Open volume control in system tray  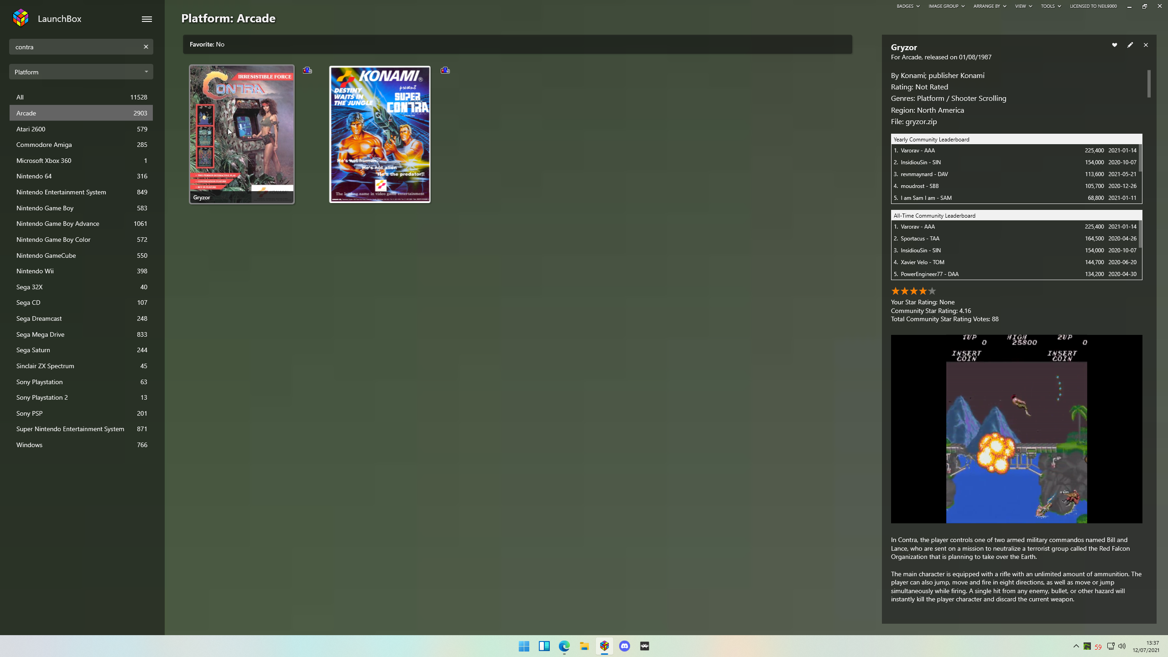click(1122, 646)
